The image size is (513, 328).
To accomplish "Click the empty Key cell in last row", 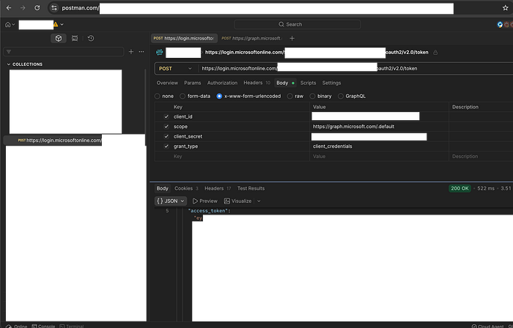I will tap(240, 157).
